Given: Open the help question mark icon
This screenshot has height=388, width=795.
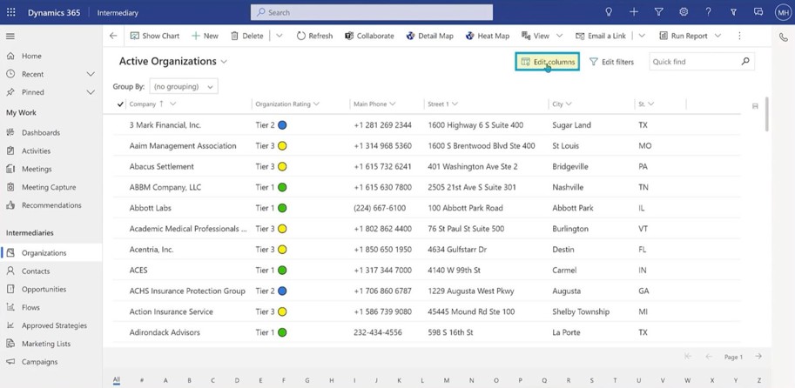Looking at the screenshot, I should (708, 12).
